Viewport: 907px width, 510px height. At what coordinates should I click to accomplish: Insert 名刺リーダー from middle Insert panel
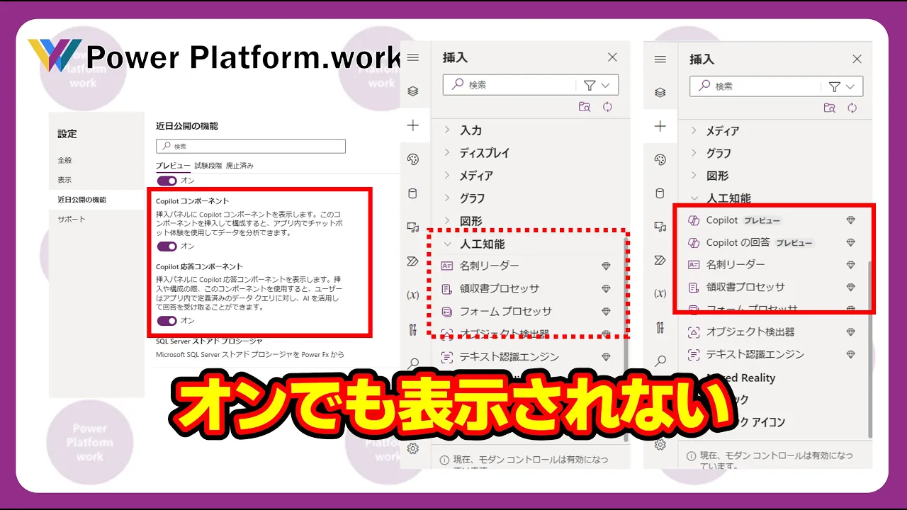[x=526, y=266]
